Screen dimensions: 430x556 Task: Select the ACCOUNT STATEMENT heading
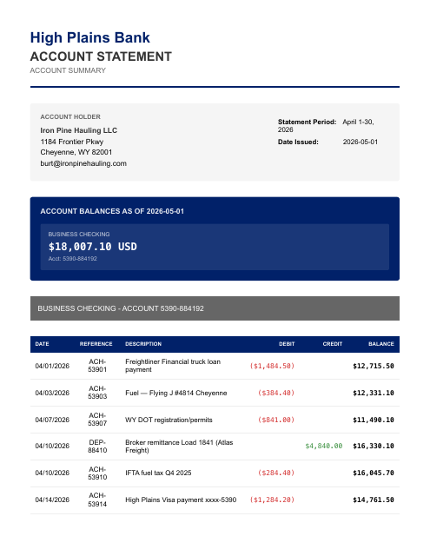(x=101, y=56)
